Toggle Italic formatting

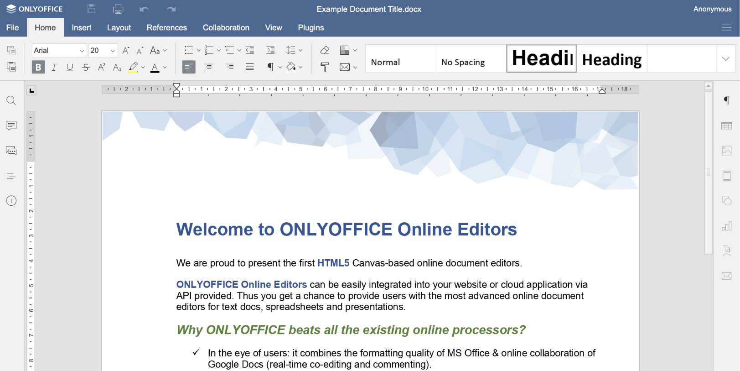[x=54, y=67]
